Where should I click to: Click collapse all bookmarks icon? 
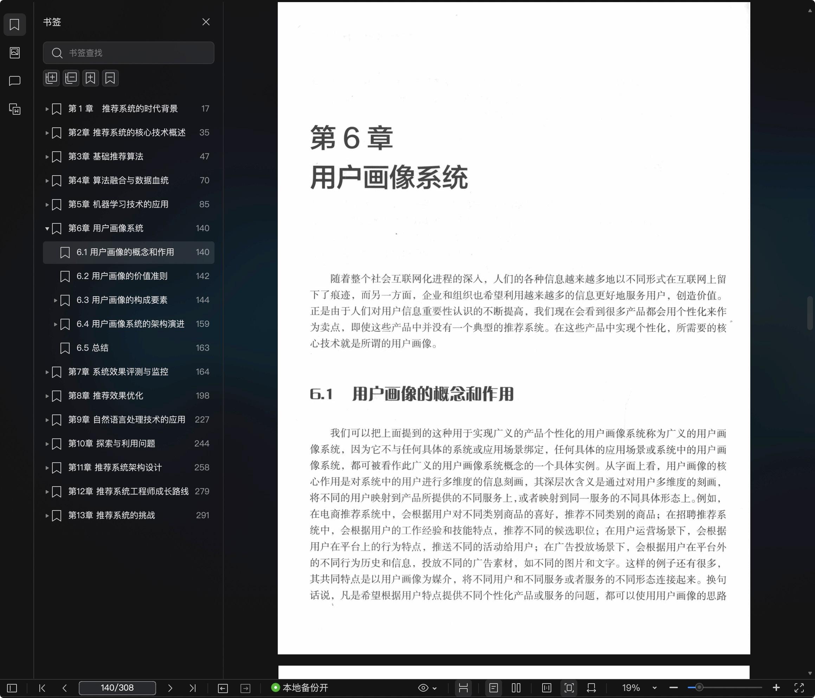click(71, 78)
